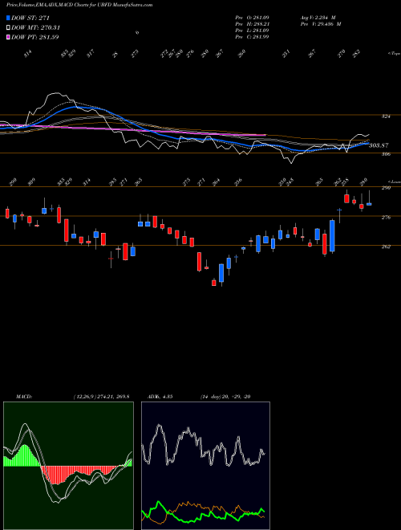
Task: Click the blue DOW ST legend swatch
Action: [x=8, y=18]
